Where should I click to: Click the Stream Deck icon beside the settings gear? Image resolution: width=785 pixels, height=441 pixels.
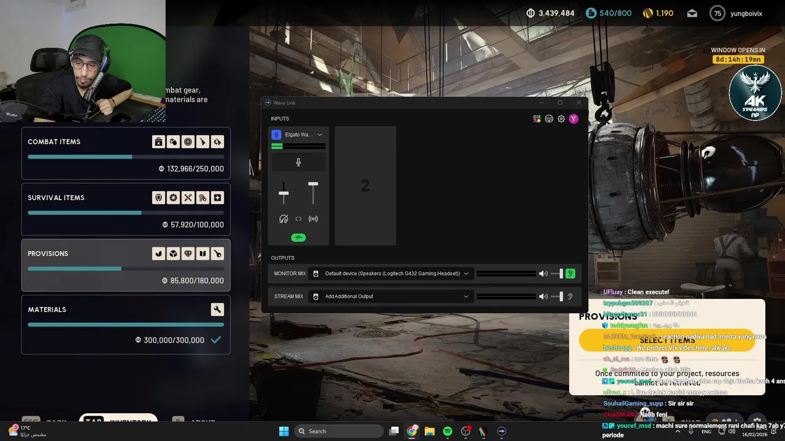tap(549, 119)
